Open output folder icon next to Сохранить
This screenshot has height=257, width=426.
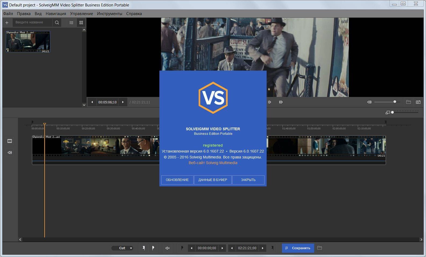[320, 248]
